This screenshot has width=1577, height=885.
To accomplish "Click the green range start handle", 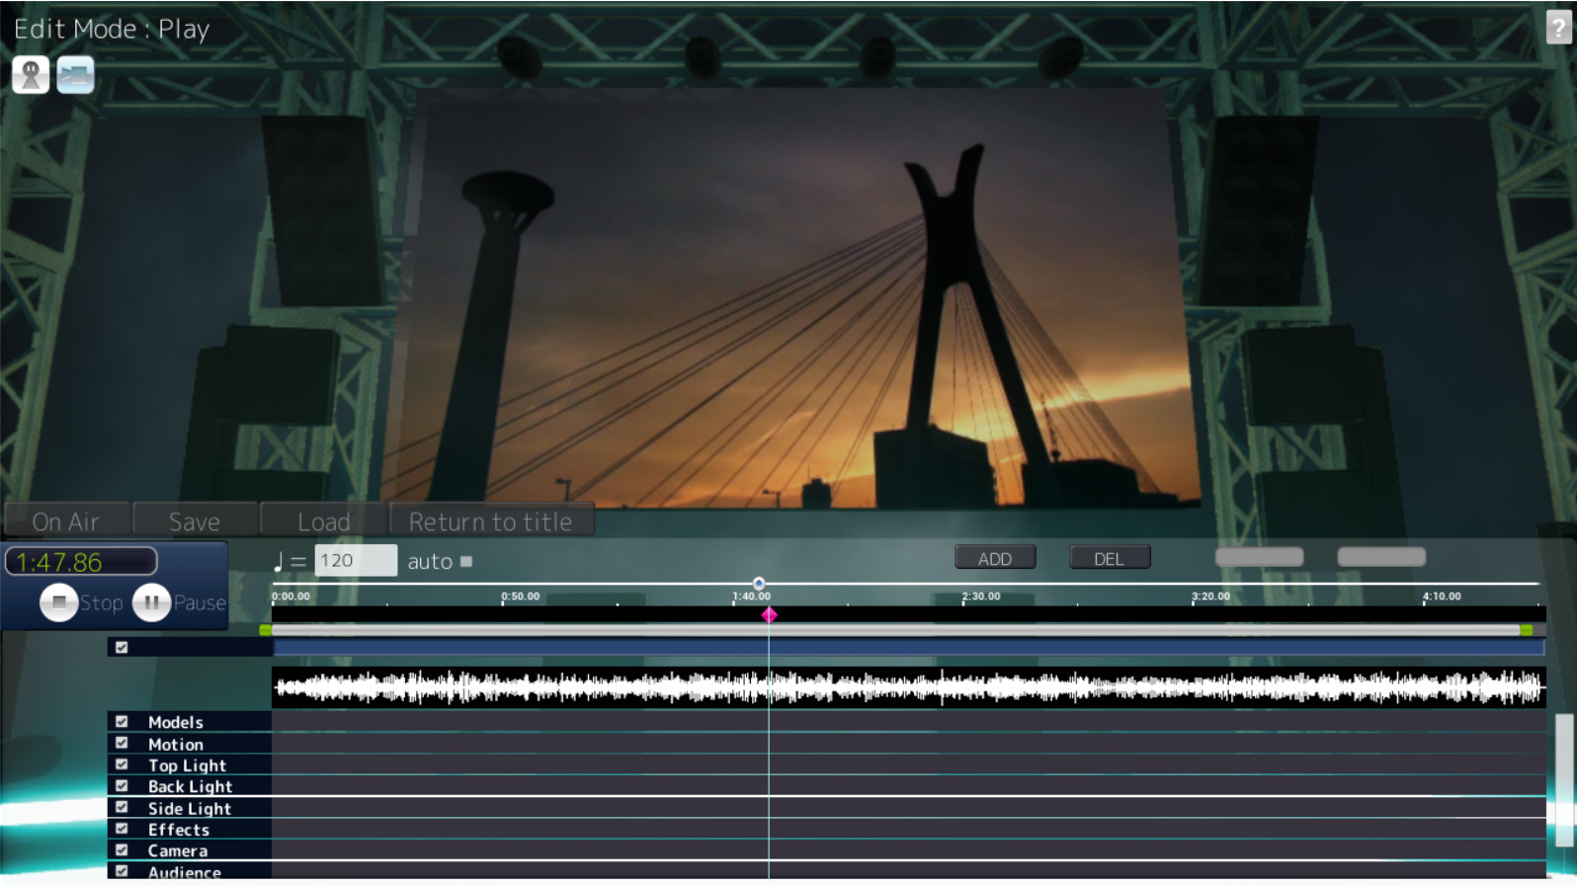I will pos(265,630).
